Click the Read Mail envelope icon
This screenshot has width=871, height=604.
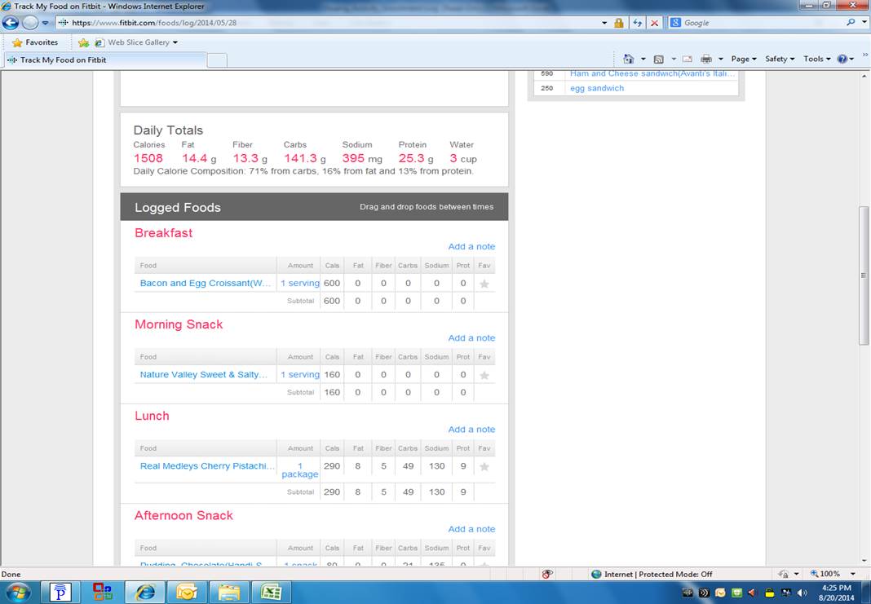pos(688,59)
